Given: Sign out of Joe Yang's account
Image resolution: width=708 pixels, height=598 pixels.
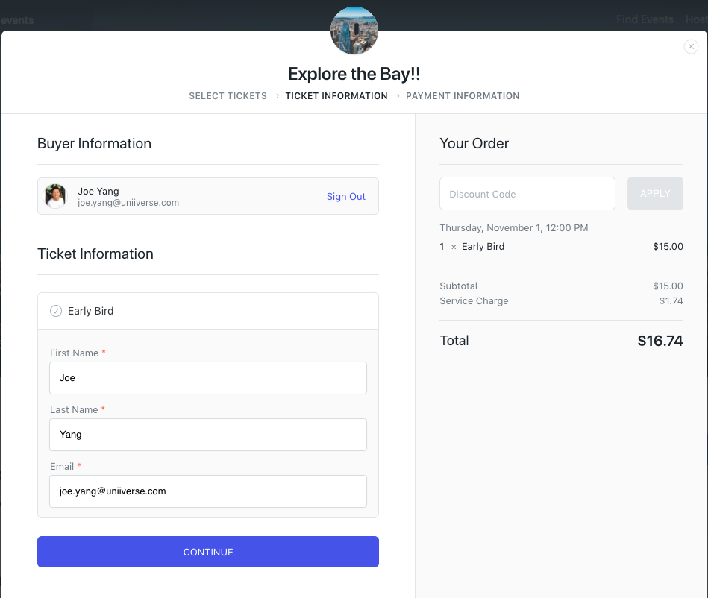Looking at the screenshot, I should pyautogui.click(x=346, y=196).
